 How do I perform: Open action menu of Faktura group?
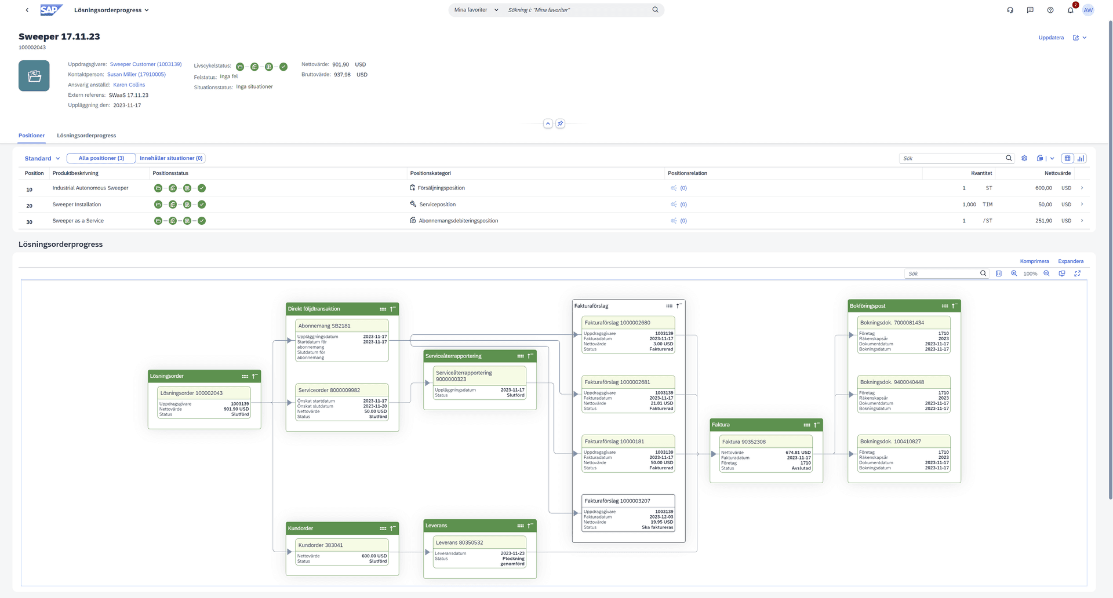(807, 425)
